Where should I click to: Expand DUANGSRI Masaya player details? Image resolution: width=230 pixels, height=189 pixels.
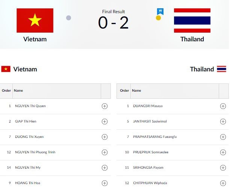[x=223, y=106]
